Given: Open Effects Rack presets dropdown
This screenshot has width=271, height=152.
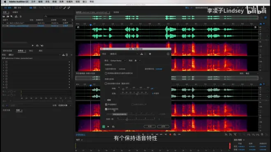Looking at the screenshot, I should pyautogui.click(x=34, y=55).
